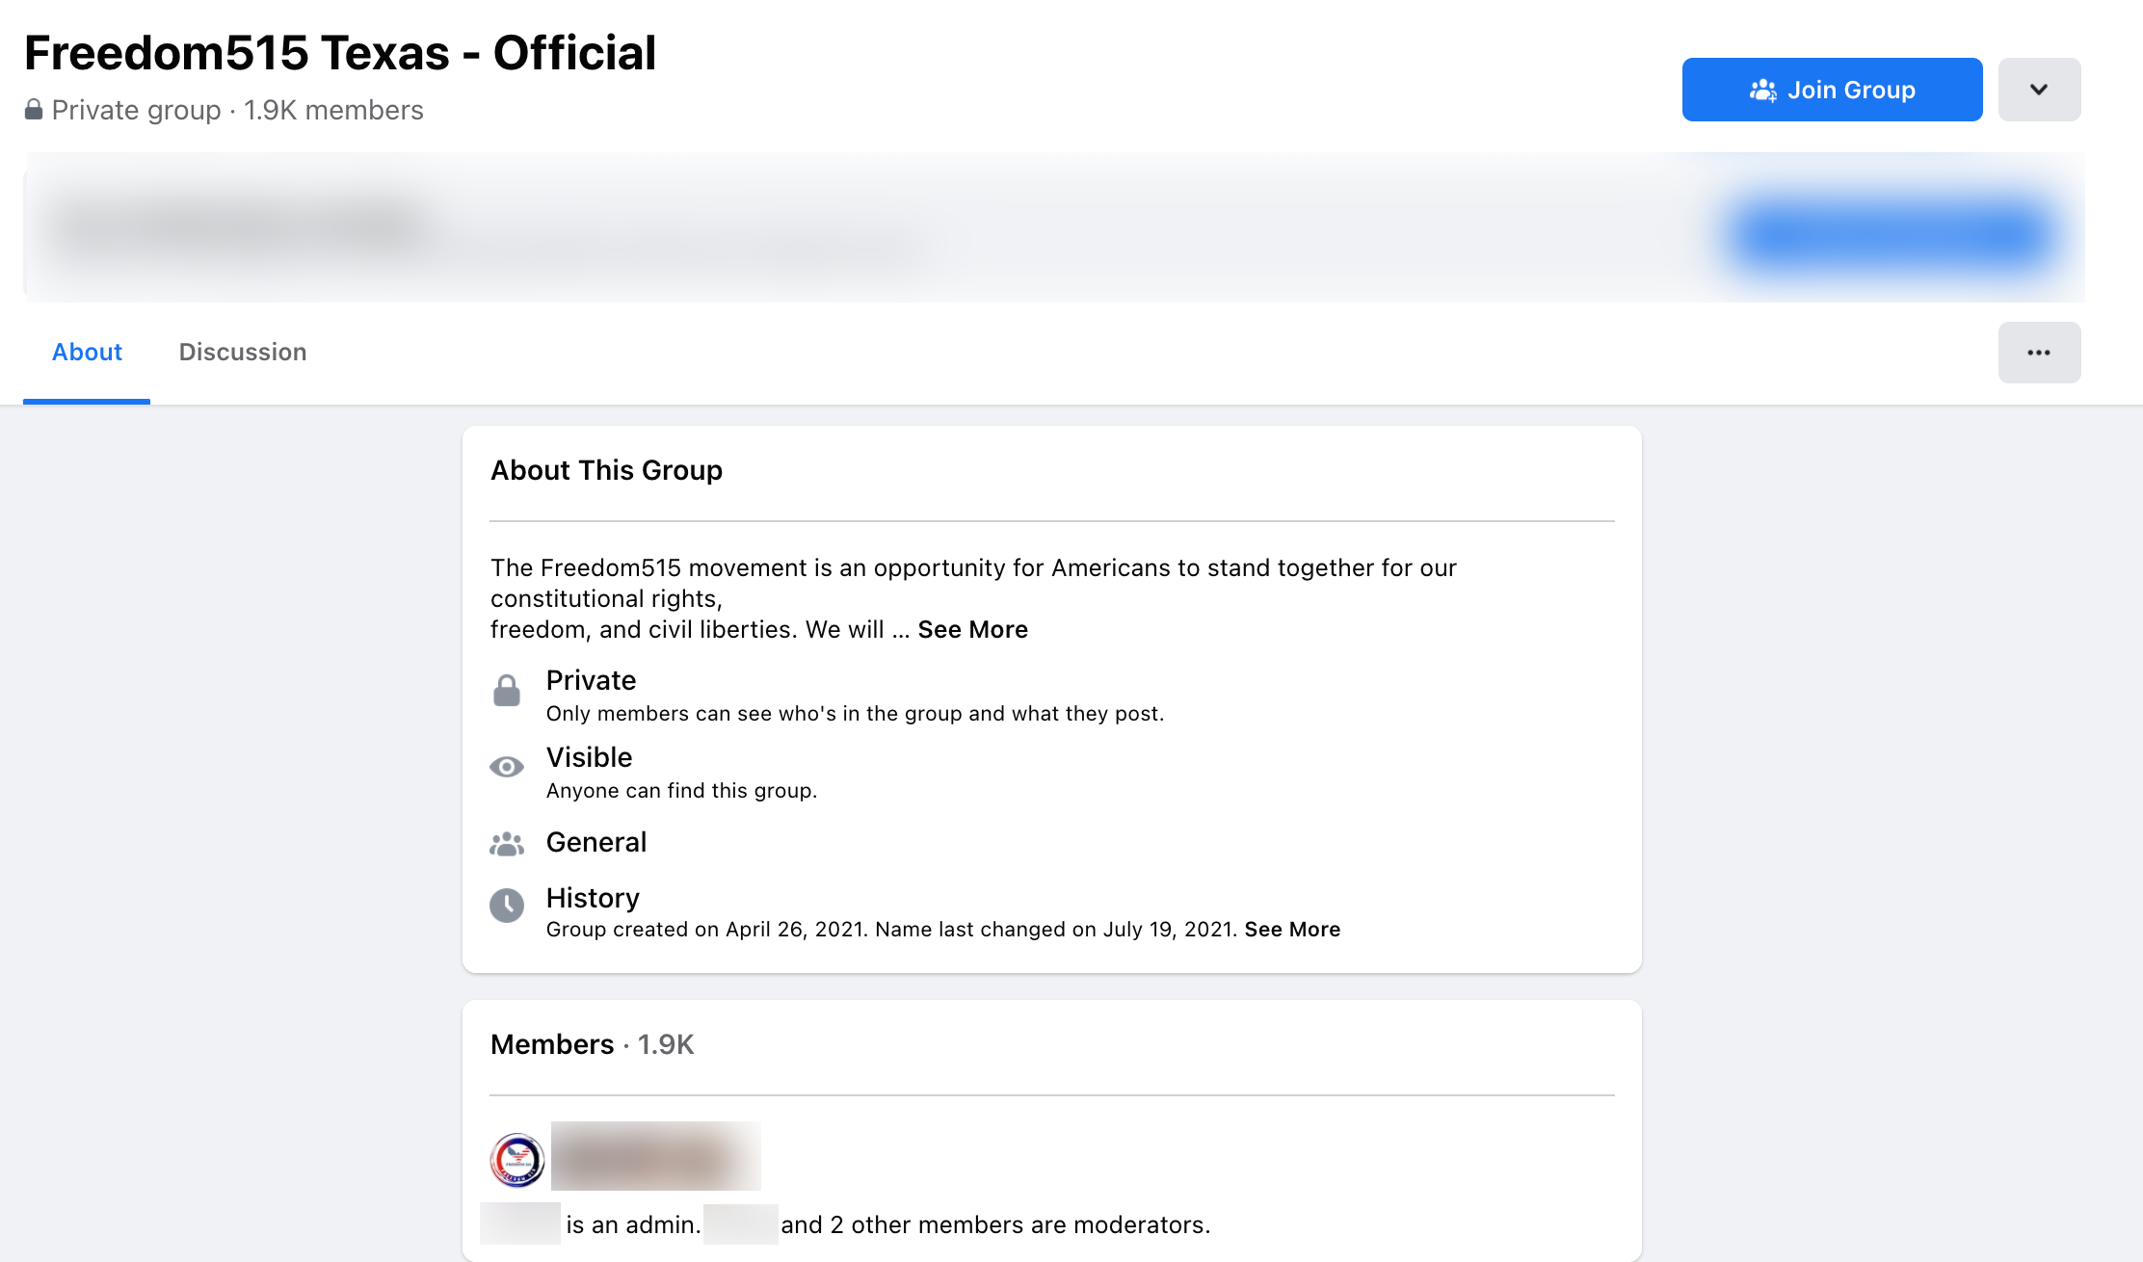Expand the chevron dropdown beside Join Group
This screenshot has width=2143, height=1262.
(x=2039, y=90)
